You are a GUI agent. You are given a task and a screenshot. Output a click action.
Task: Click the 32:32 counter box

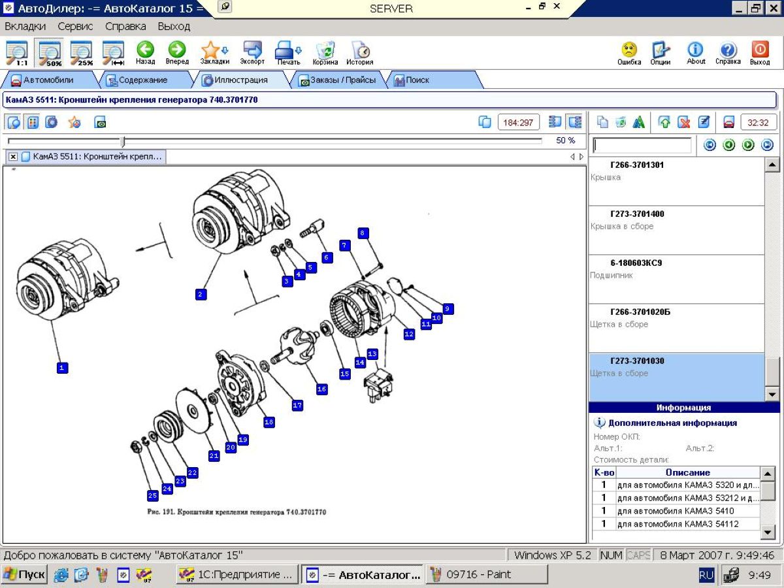tap(758, 122)
